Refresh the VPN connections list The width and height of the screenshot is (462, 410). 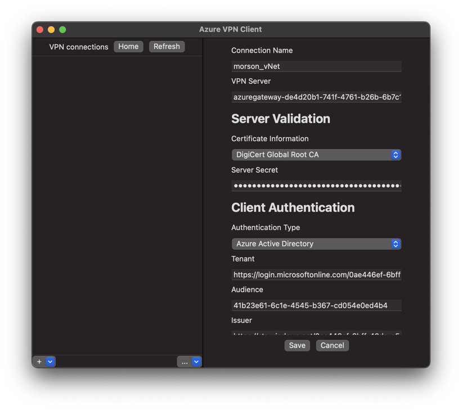[167, 47]
